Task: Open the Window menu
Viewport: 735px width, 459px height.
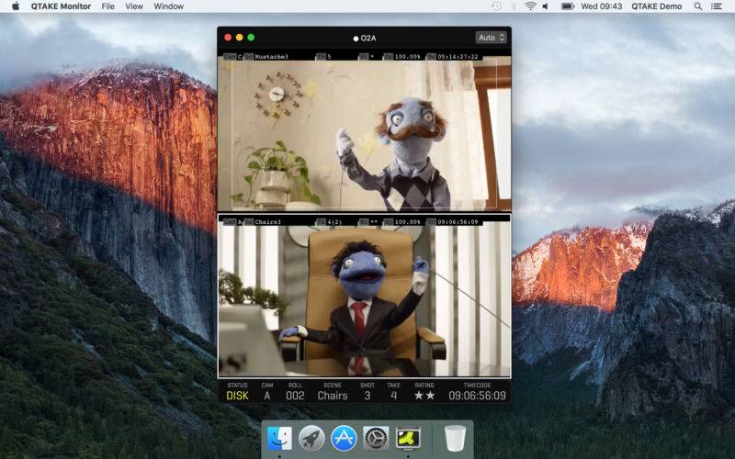Action: [169, 6]
